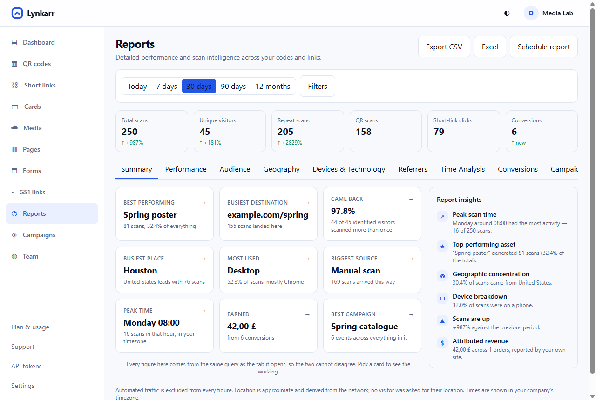This screenshot has width=596, height=400.
Task: Click the Pages sidebar icon
Action: coord(14,149)
